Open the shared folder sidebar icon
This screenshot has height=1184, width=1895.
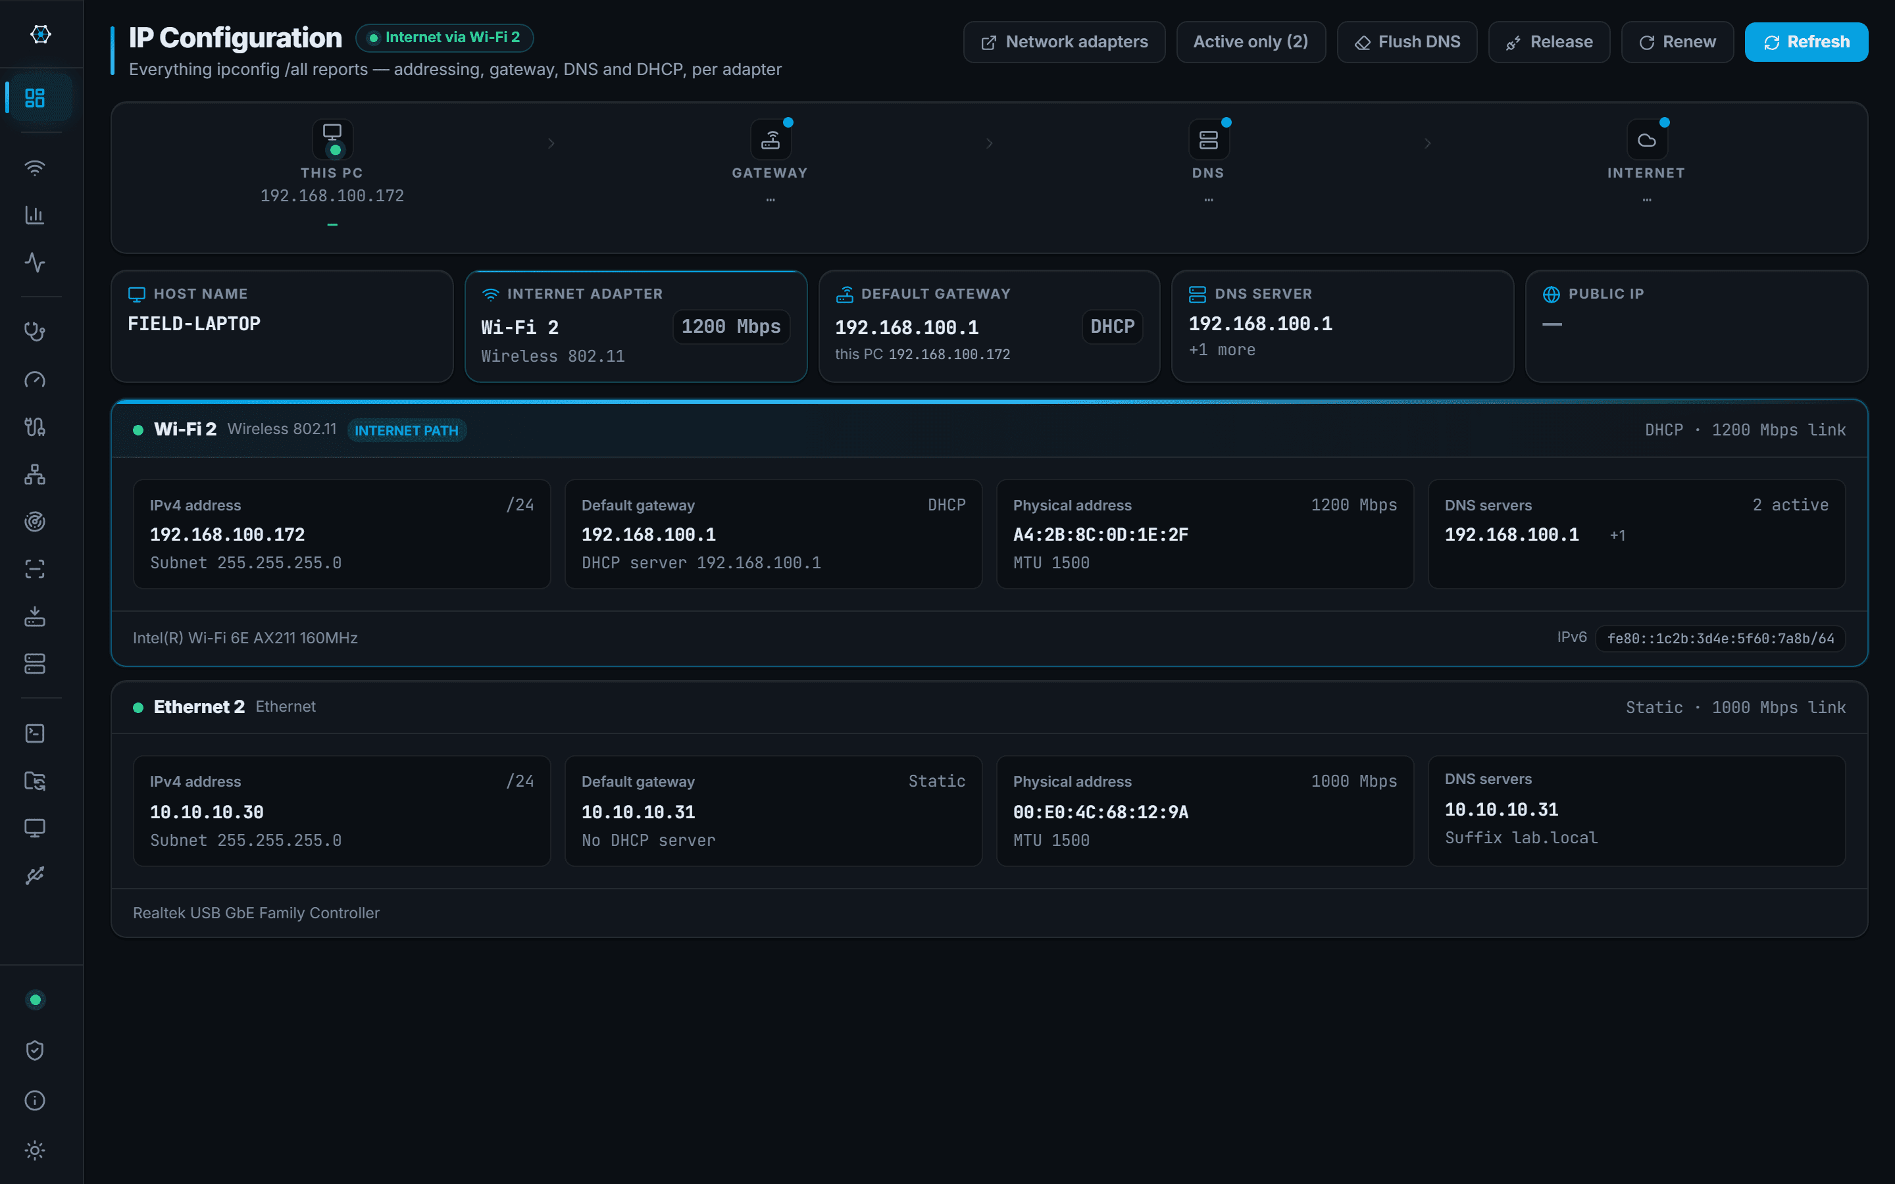36,781
